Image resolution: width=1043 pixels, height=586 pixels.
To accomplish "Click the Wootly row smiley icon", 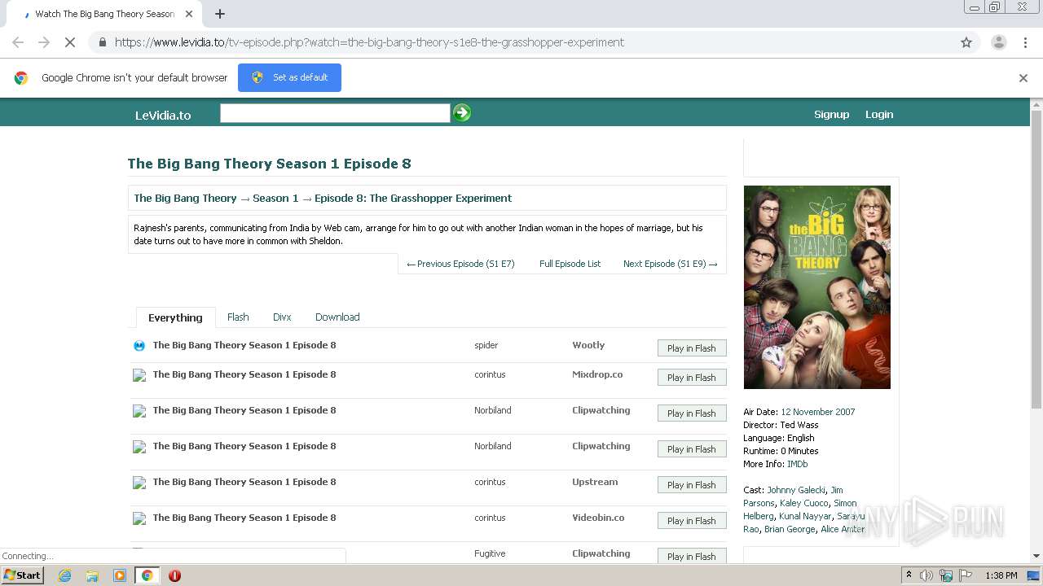I will click(139, 346).
